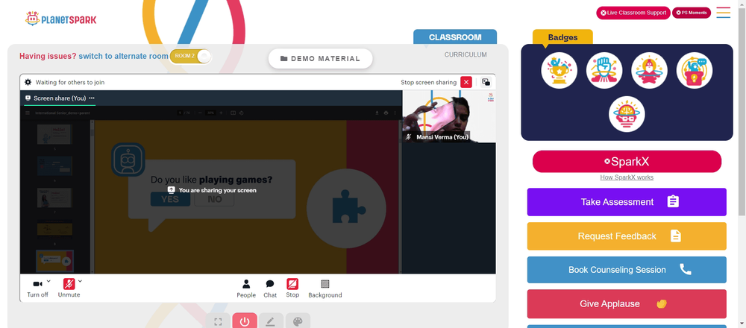The height and width of the screenshot is (328, 746).
Task: Toggle the ROOM 2 alternate room switch
Action: pos(190,56)
